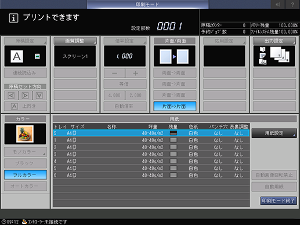300x225 pixels.
Task: Click 40-49g/m2 weight in tray 5 row
Action: tap(153, 168)
